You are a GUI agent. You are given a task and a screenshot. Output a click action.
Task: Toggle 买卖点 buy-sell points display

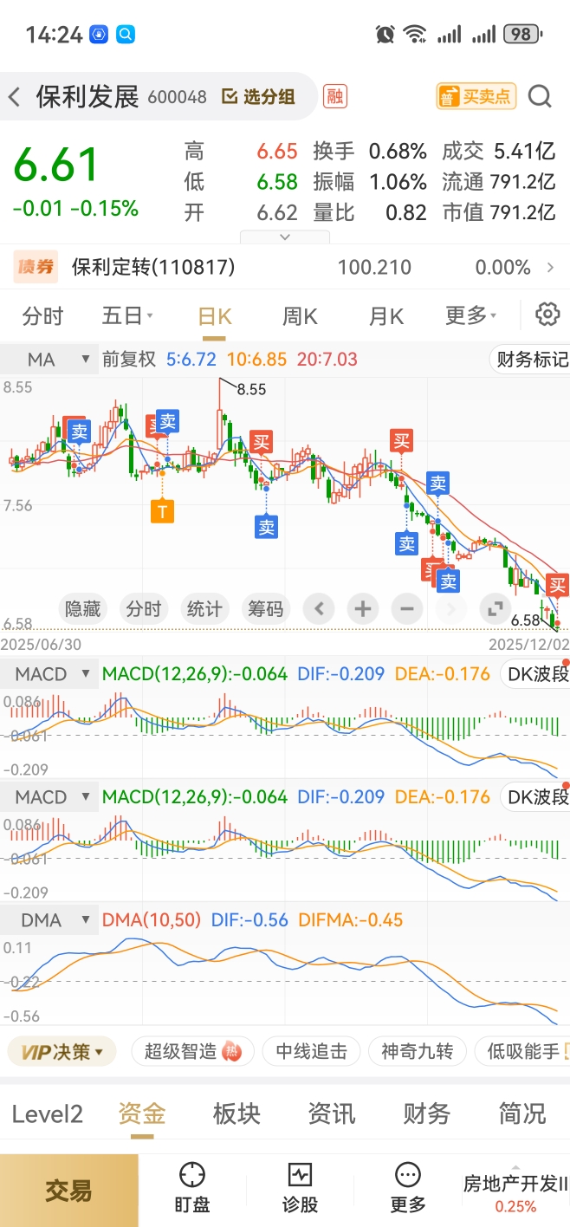coord(476,96)
